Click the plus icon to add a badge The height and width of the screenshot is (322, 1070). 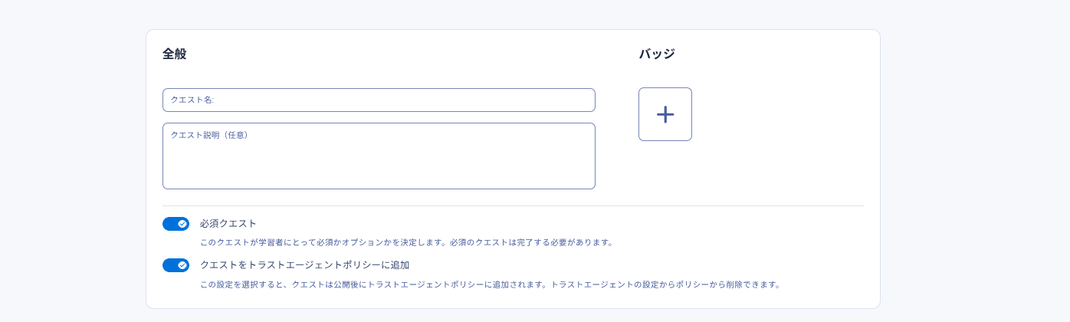pyautogui.click(x=665, y=114)
